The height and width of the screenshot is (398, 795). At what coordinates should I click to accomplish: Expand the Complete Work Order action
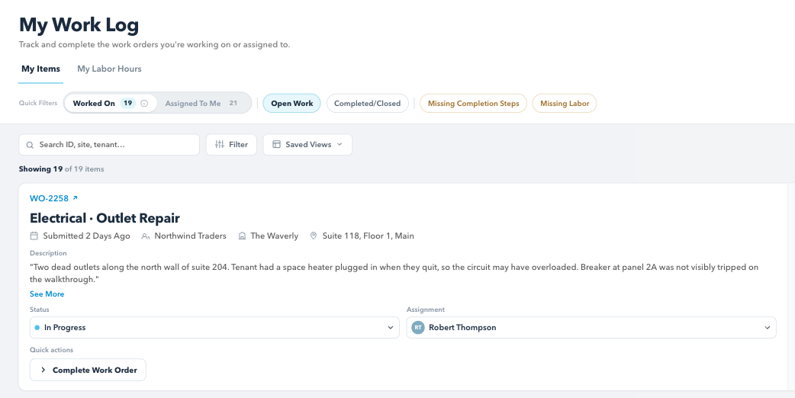pos(88,370)
